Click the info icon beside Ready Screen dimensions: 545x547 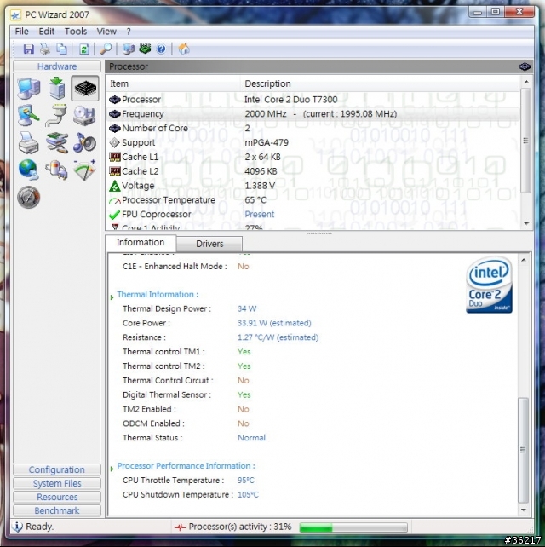(17, 527)
